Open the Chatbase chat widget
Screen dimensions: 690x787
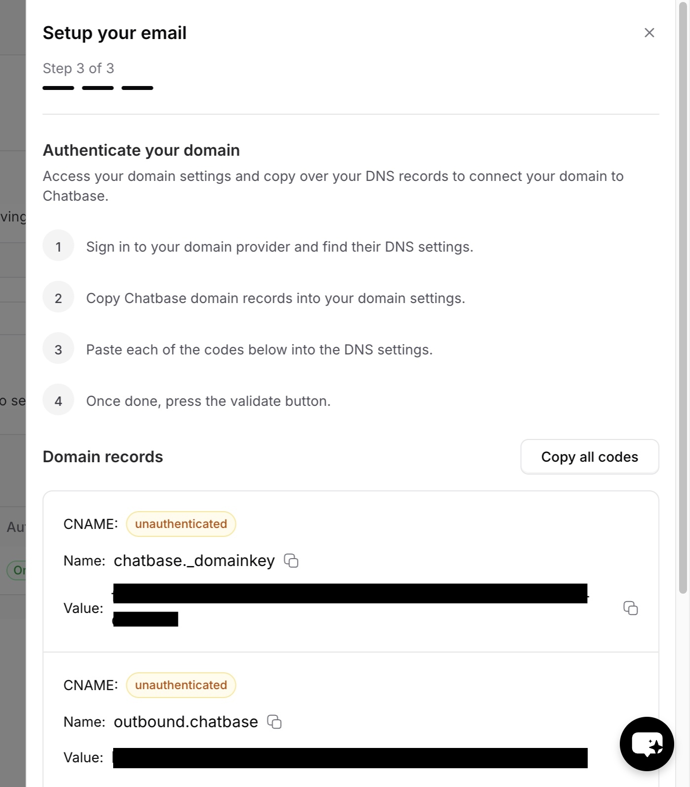(646, 744)
